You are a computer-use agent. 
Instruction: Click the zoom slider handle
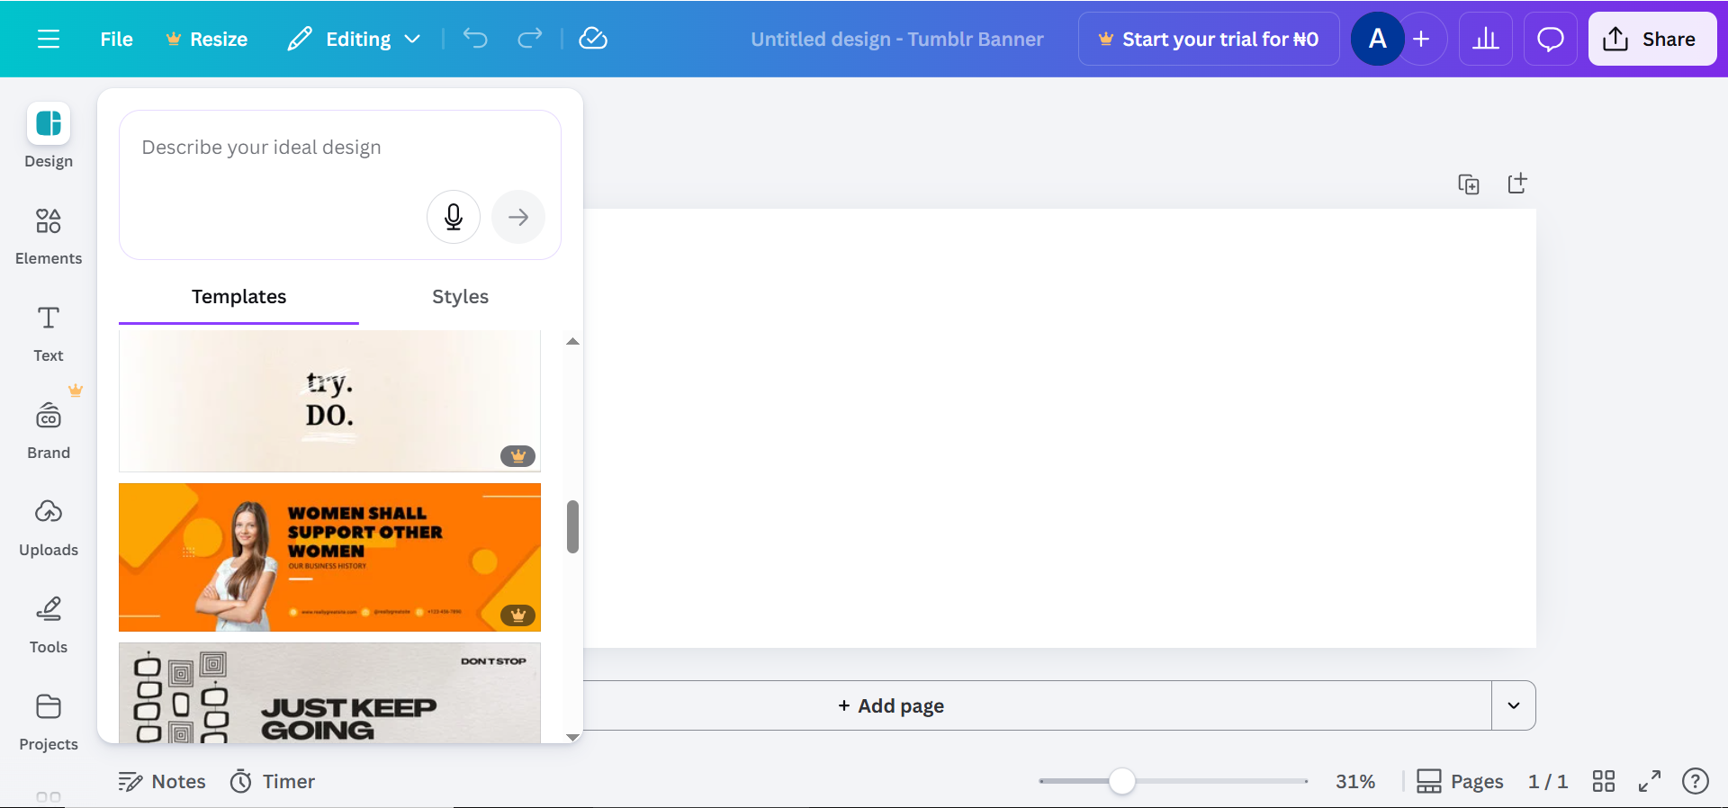[1121, 781]
